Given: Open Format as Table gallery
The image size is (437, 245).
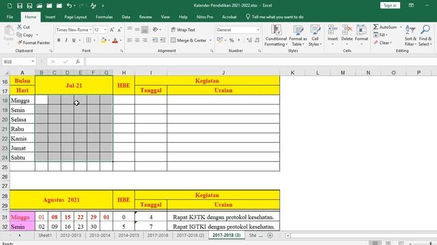Looking at the screenshot, I should [298, 35].
